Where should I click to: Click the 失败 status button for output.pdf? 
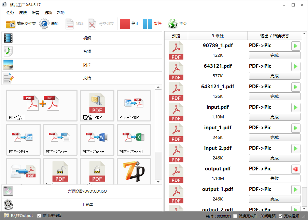pyautogui.click(x=275, y=179)
